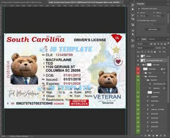The height and width of the screenshot is (138, 170).
Task: Open the tool presets crossed-tools icon
Action: click(x=133, y=40)
